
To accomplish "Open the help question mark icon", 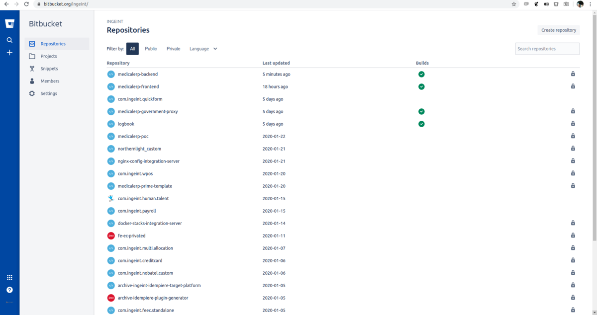I will coord(9,290).
